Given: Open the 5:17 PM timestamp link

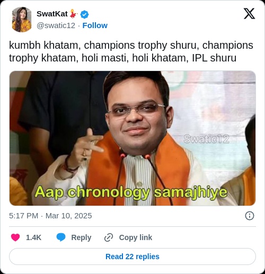Looking at the screenshot, I should pyautogui.click(x=23, y=216).
